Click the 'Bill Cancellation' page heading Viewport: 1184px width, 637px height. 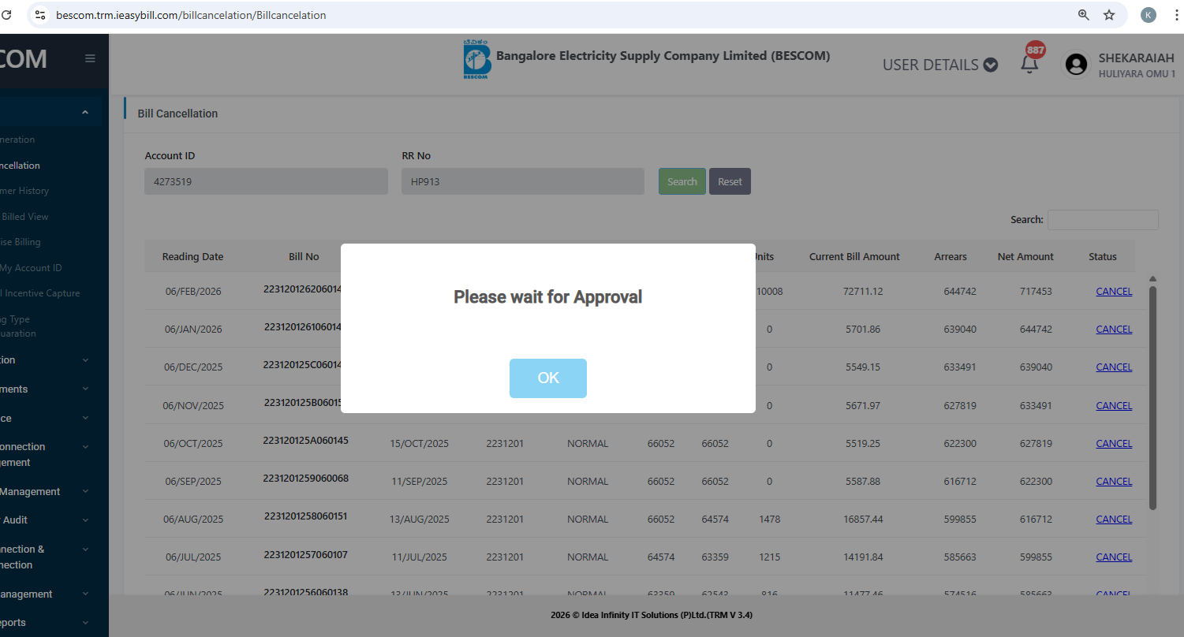(177, 114)
